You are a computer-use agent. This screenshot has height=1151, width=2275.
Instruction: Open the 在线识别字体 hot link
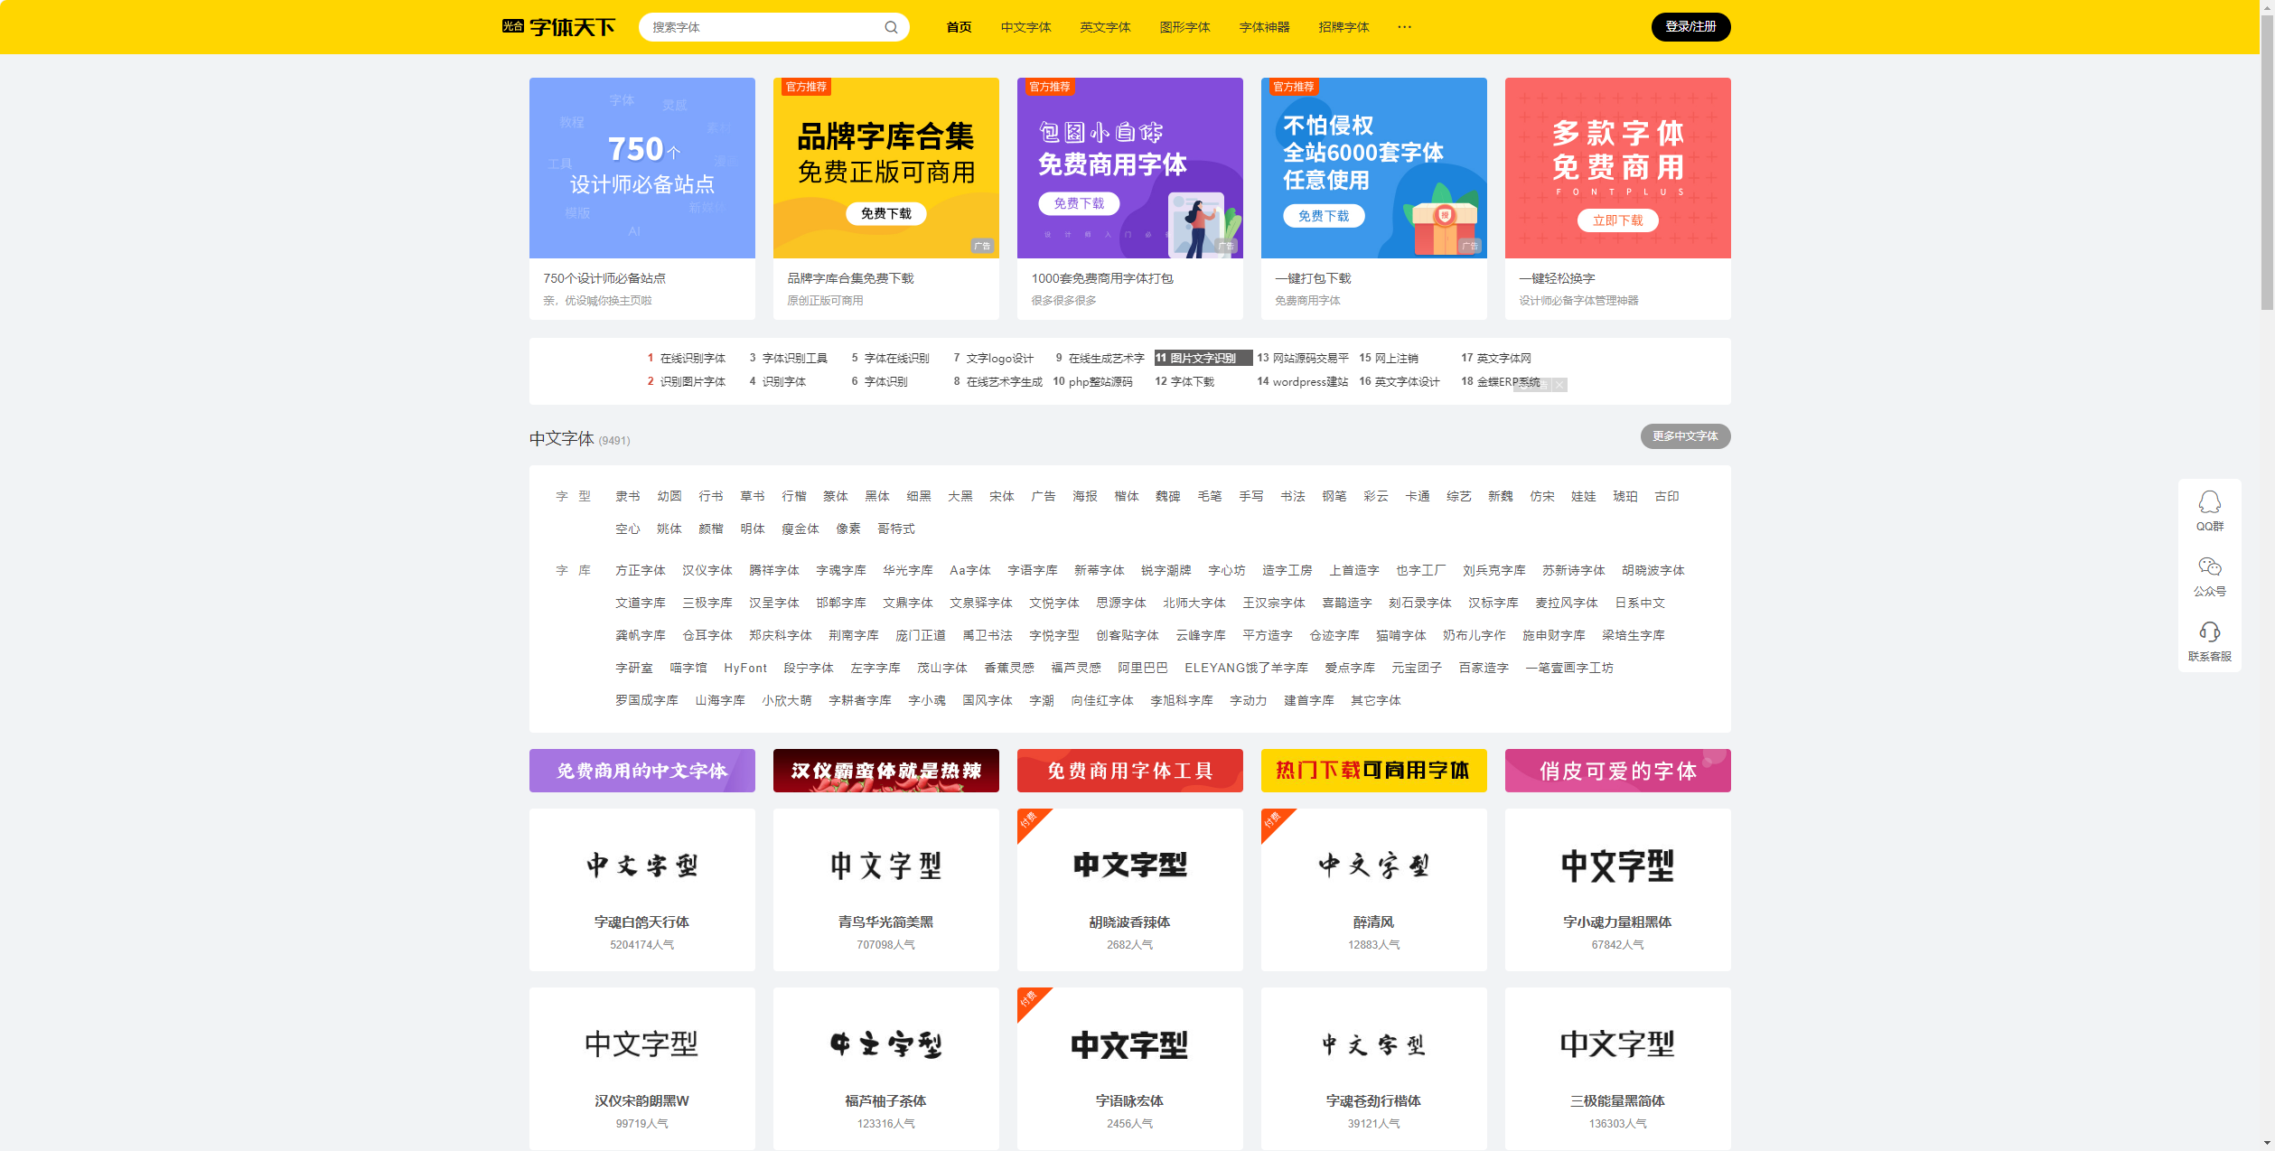pyautogui.click(x=692, y=358)
